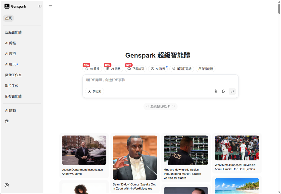Open AI 簡報 chip above the prompt box
The image size is (281, 194).
(x=92, y=69)
